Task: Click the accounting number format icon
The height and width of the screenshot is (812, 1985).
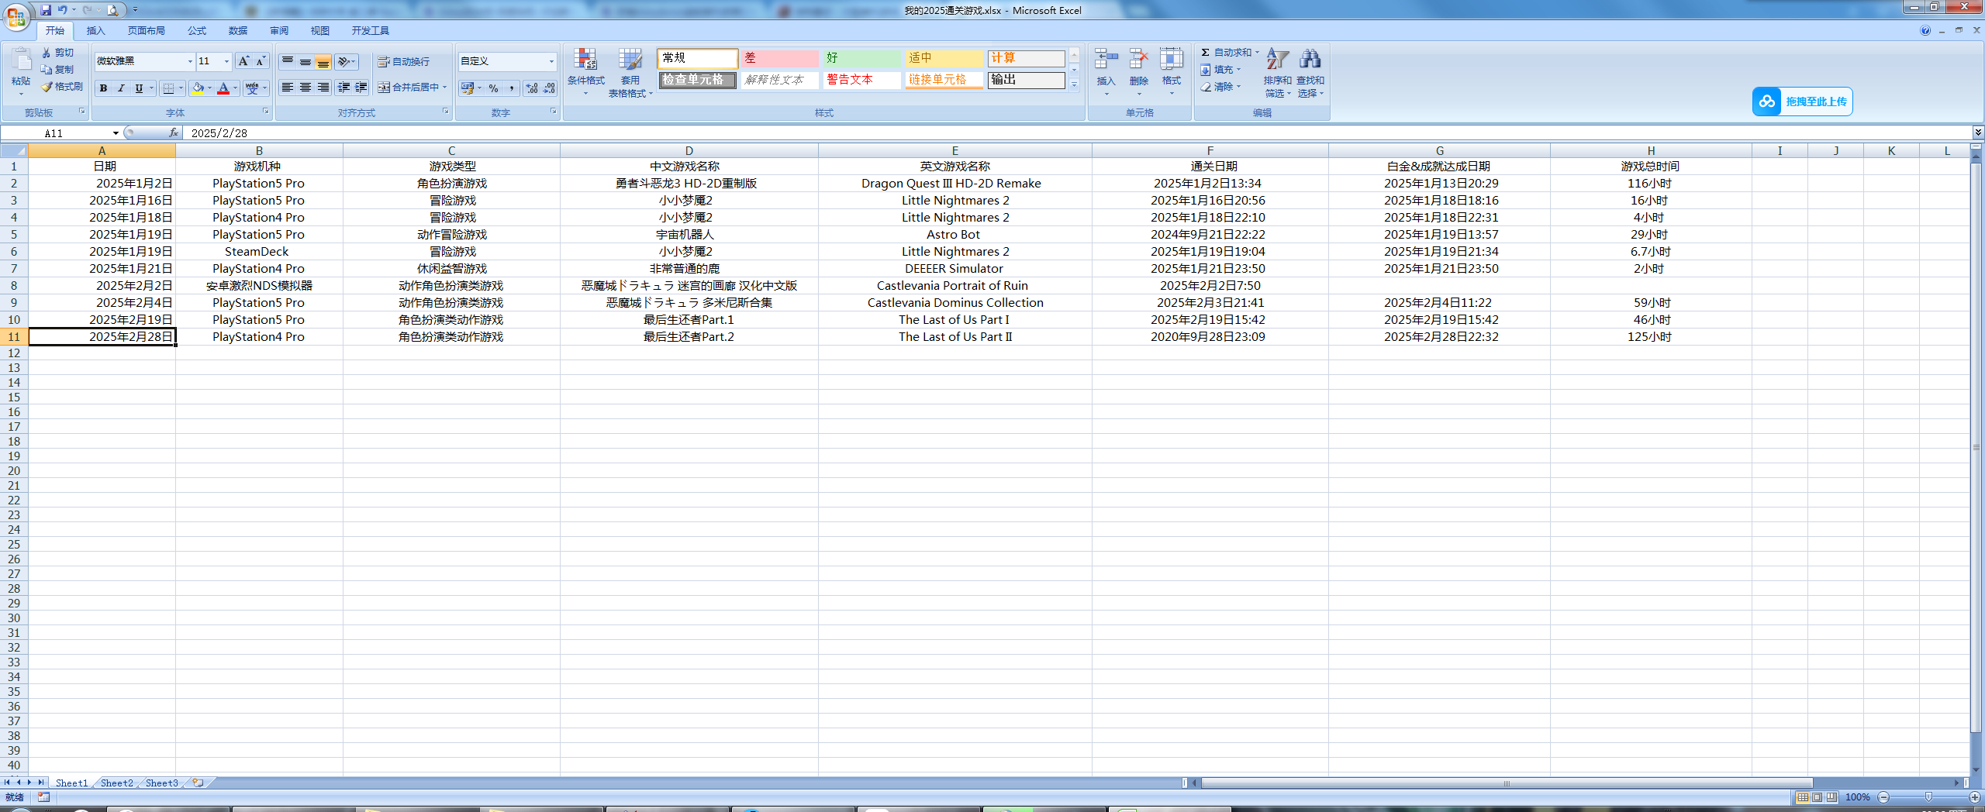Action: coord(468,88)
